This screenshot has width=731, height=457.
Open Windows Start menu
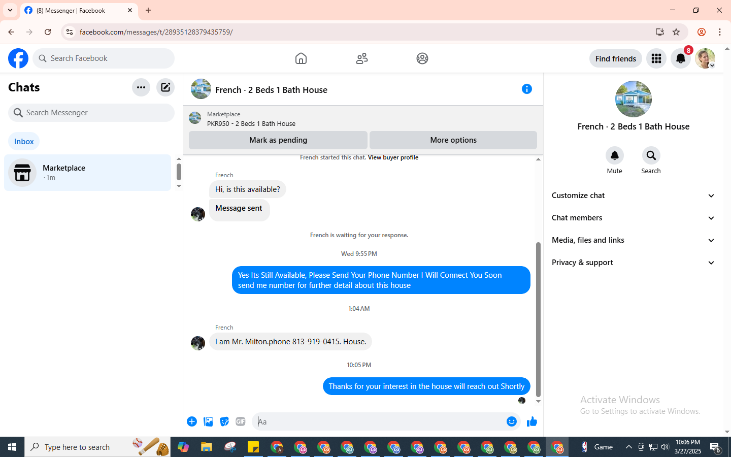coord(12,447)
